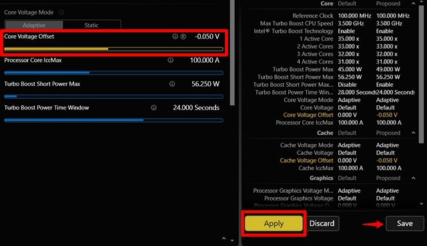
Task: Discard the proposed changes
Action: (x=322, y=223)
